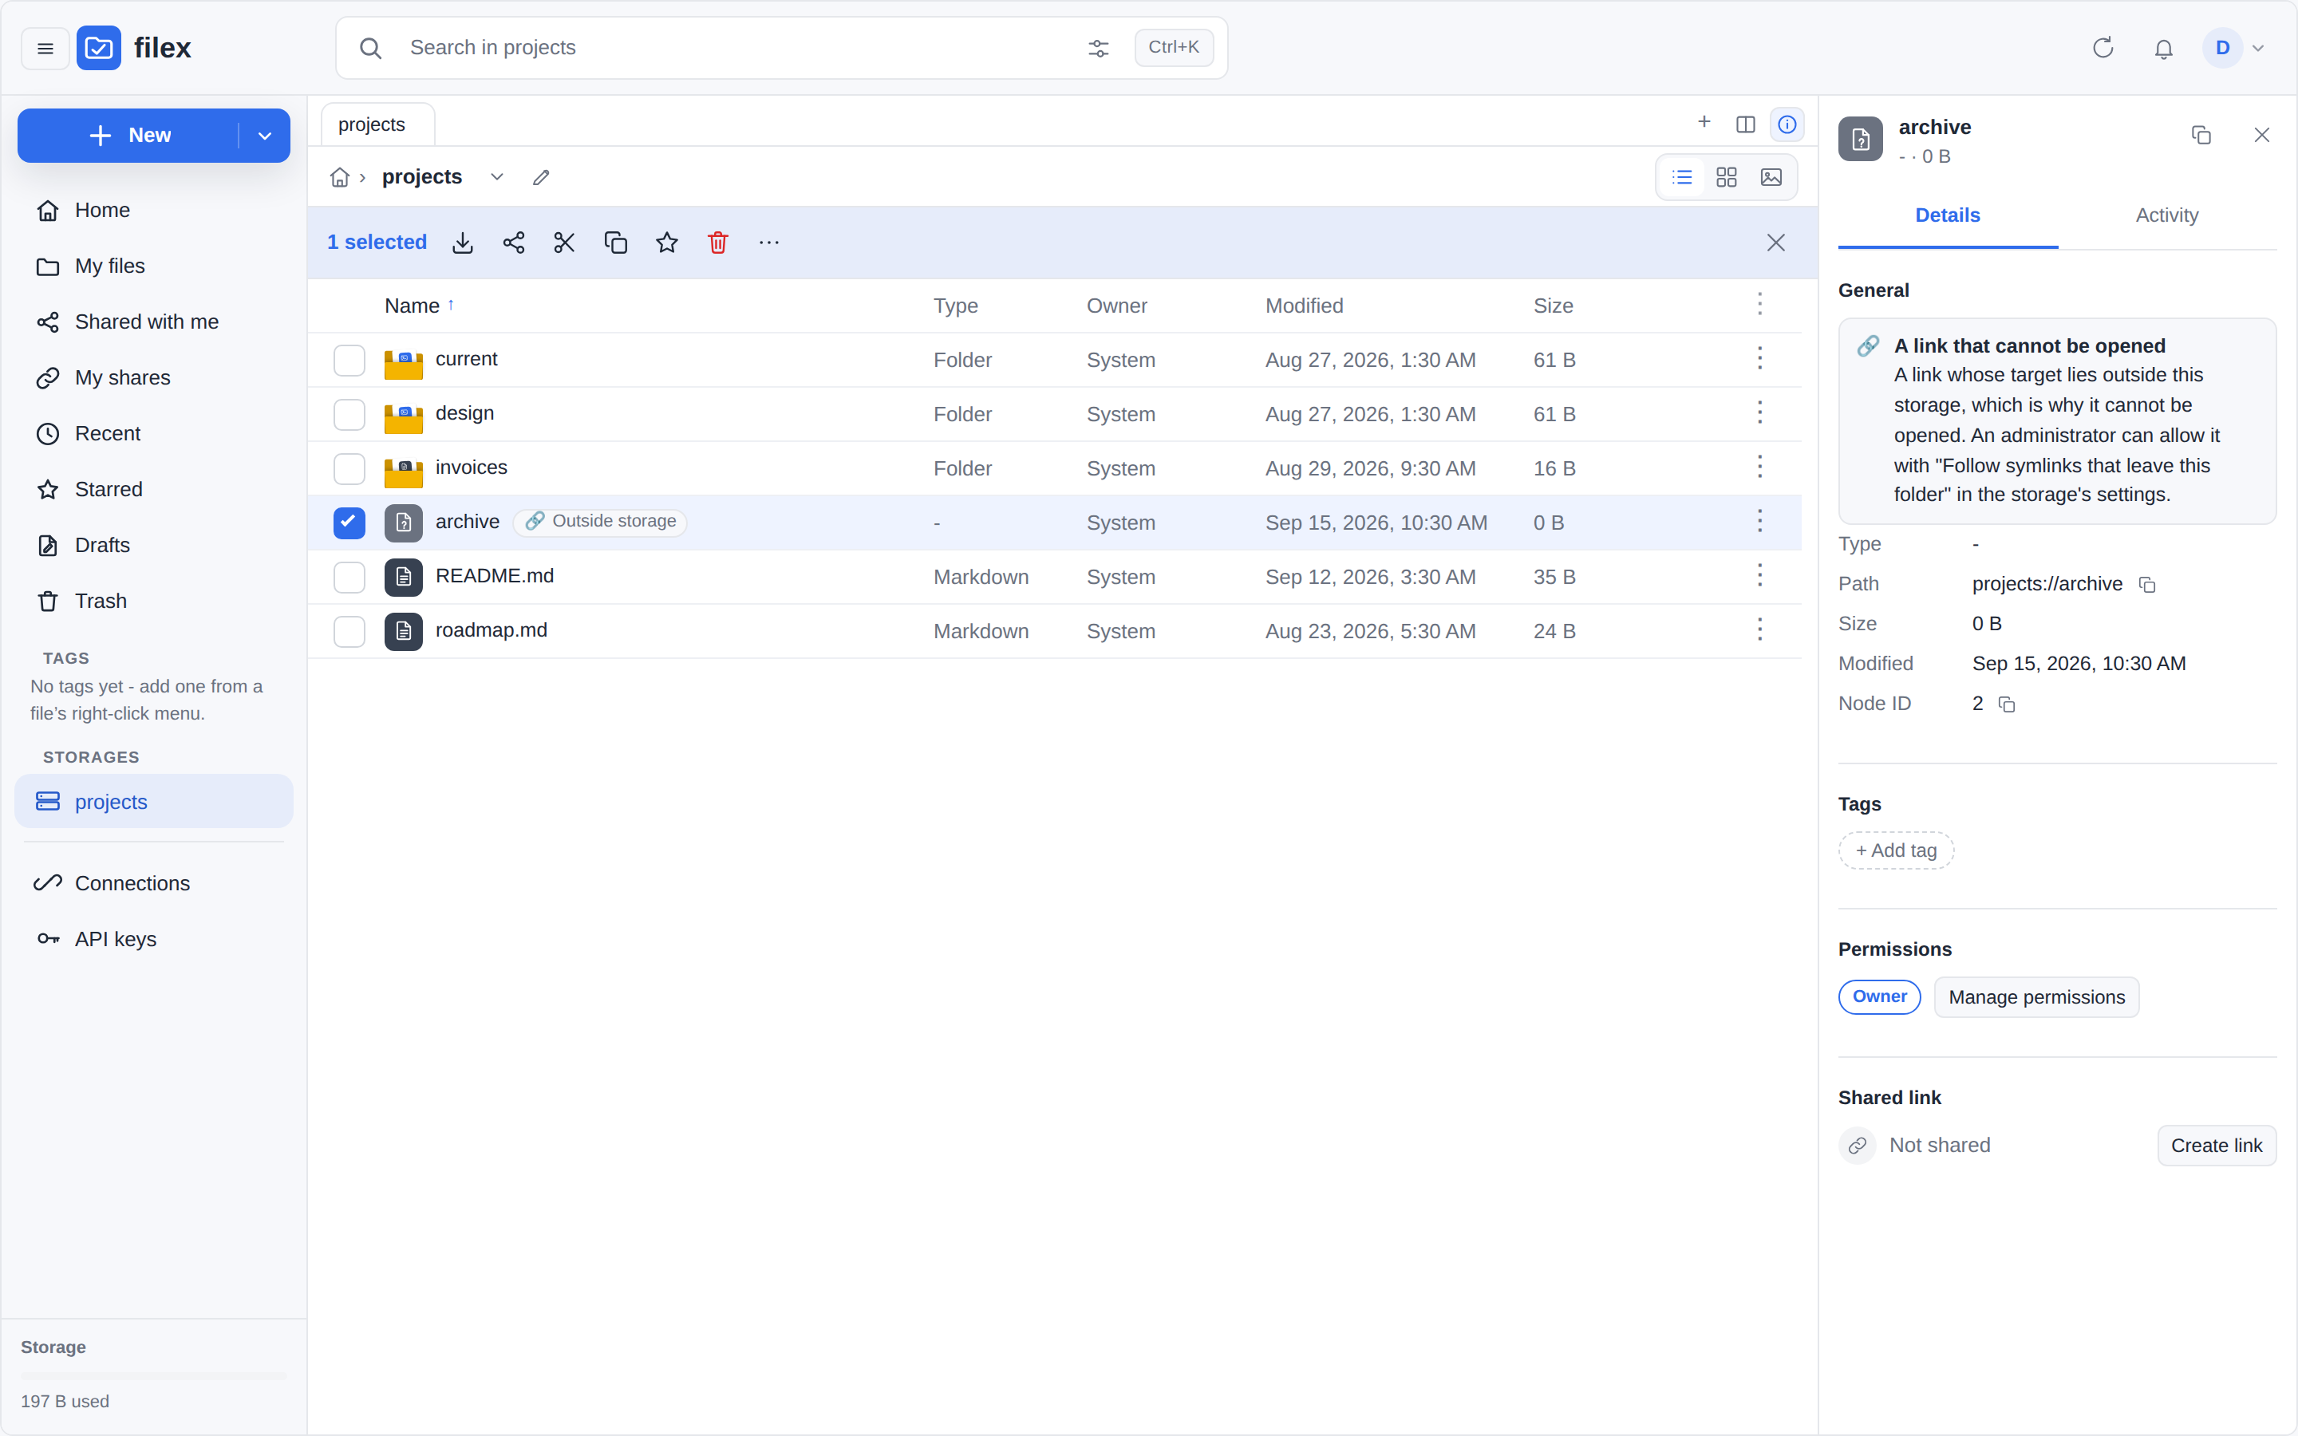
Task: Toggle the info details panel
Action: [1787, 124]
